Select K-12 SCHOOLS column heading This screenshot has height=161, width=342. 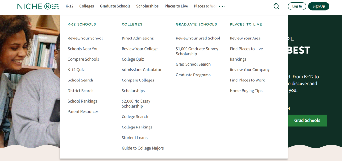(82, 24)
